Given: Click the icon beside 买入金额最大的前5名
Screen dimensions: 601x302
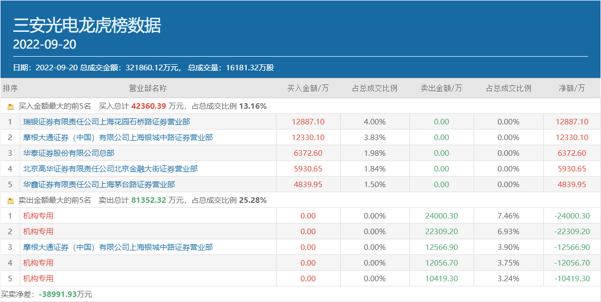Looking at the screenshot, I should (11, 107).
